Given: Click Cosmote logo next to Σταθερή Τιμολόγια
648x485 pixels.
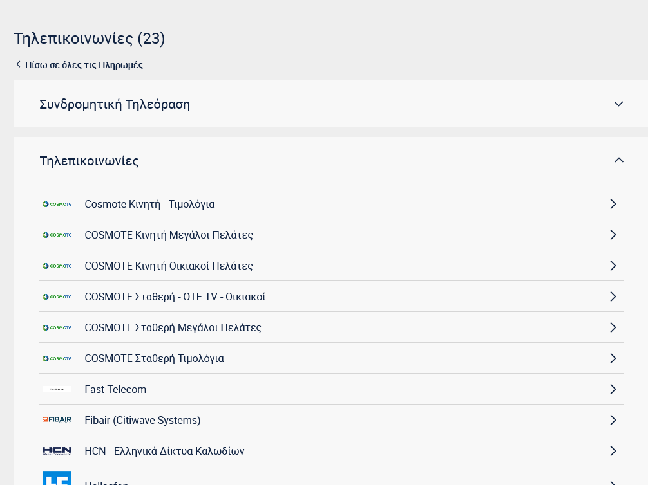Looking at the screenshot, I should tap(57, 358).
